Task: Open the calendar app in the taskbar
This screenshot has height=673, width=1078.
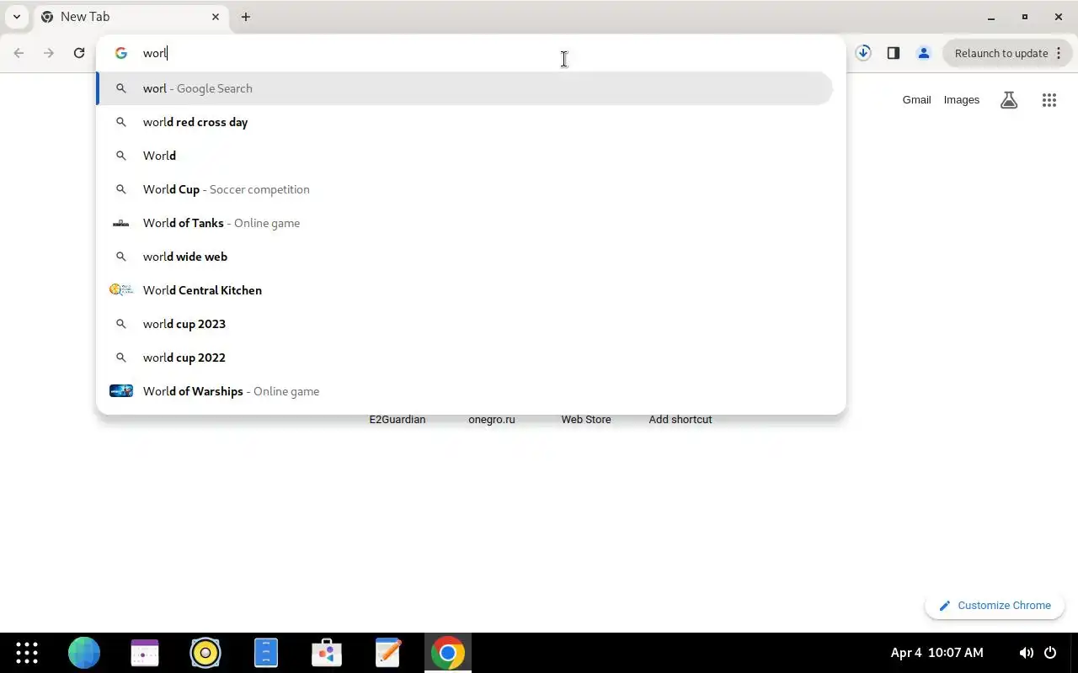Action: click(x=145, y=653)
